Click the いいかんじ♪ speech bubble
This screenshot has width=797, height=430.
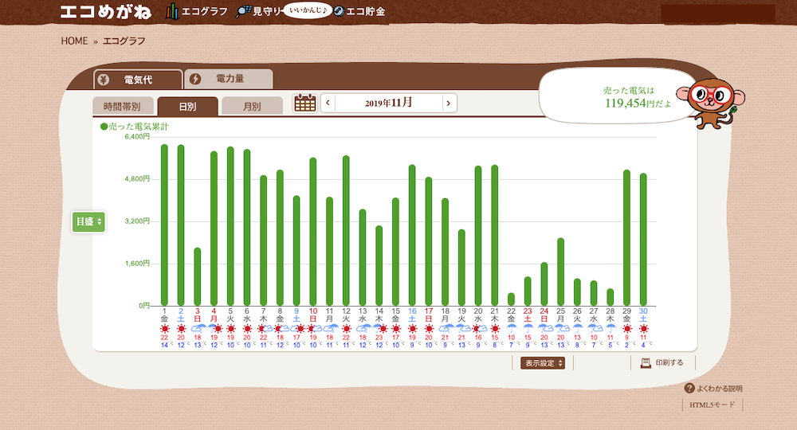(307, 10)
